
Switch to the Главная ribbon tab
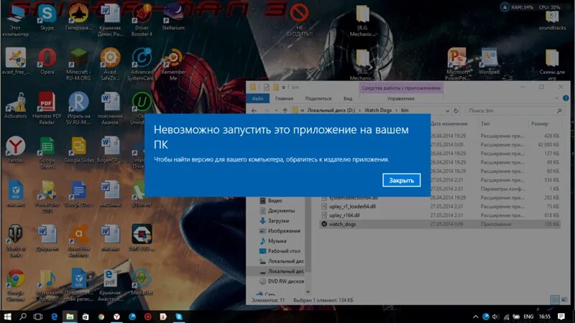[x=284, y=98]
